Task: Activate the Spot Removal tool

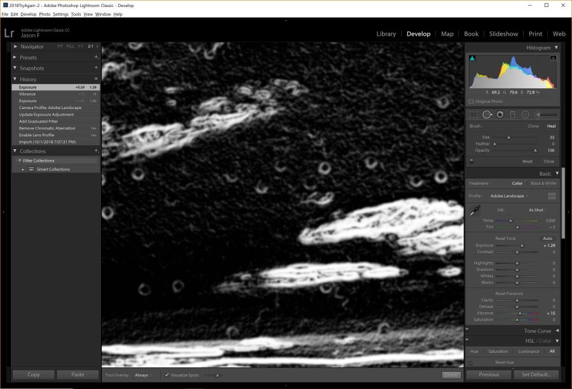Action: [x=487, y=114]
